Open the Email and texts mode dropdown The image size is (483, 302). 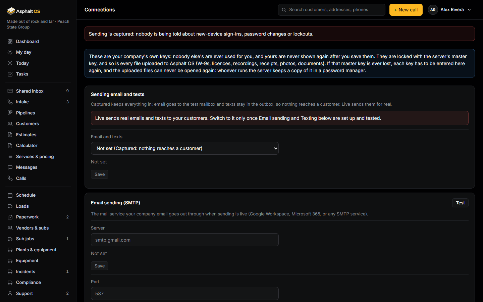tap(185, 148)
